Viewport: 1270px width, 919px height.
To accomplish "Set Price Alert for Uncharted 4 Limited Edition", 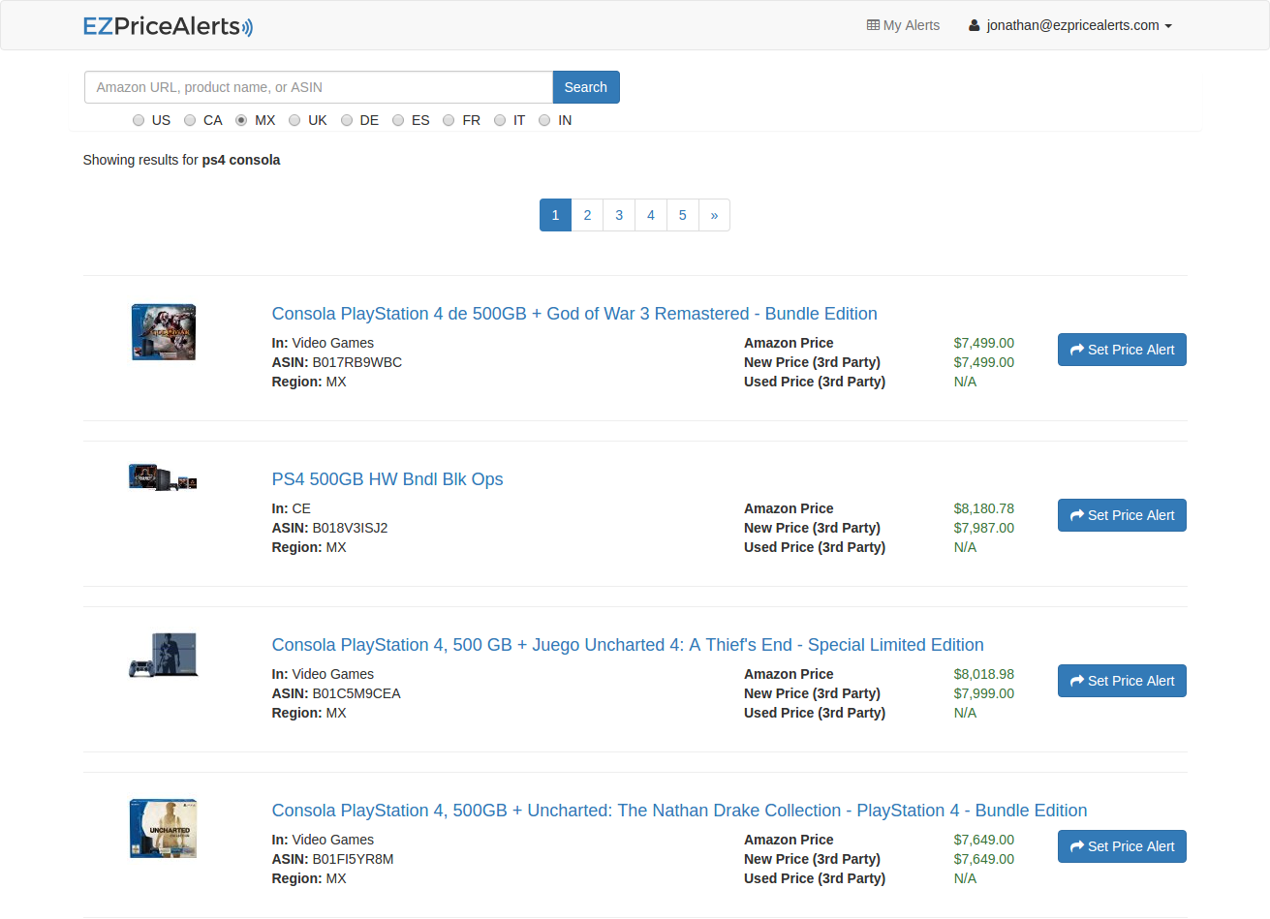I will (1122, 681).
